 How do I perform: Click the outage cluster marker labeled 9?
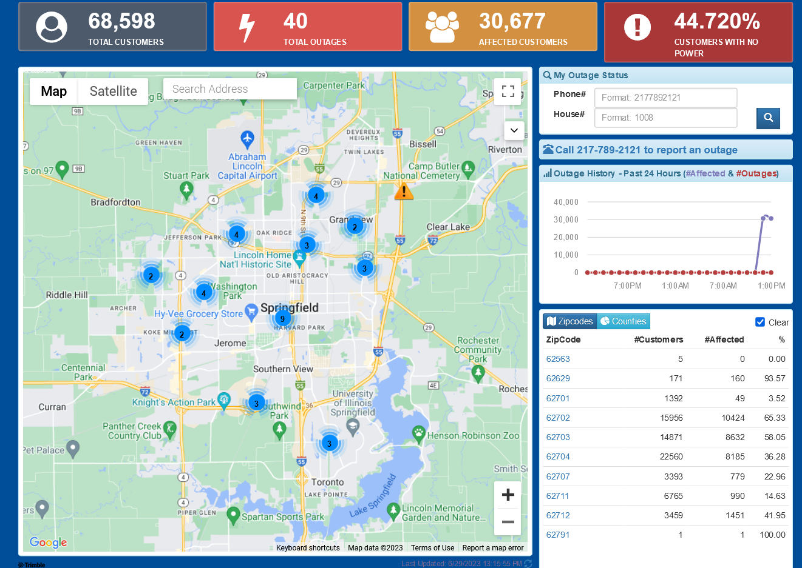click(282, 318)
